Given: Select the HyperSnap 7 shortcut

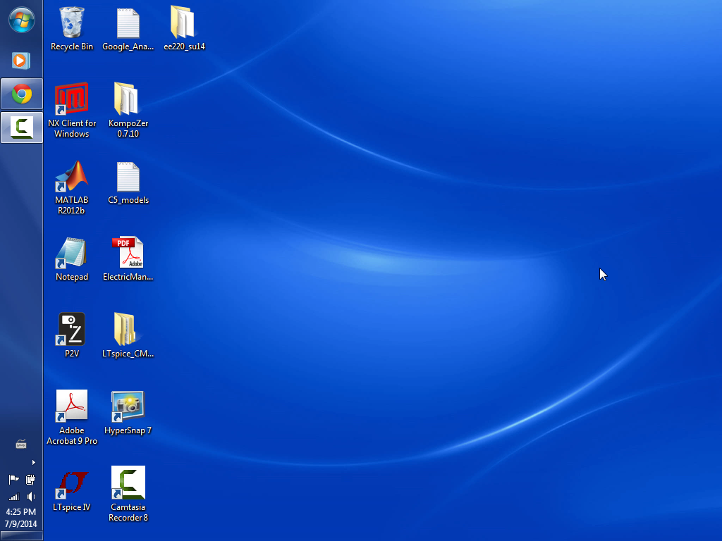Looking at the screenshot, I should point(128,407).
